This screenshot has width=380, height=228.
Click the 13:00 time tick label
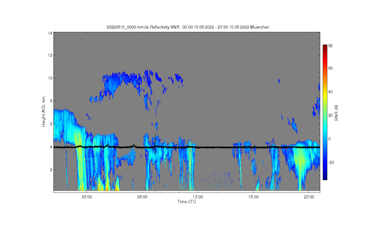(x=198, y=197)
